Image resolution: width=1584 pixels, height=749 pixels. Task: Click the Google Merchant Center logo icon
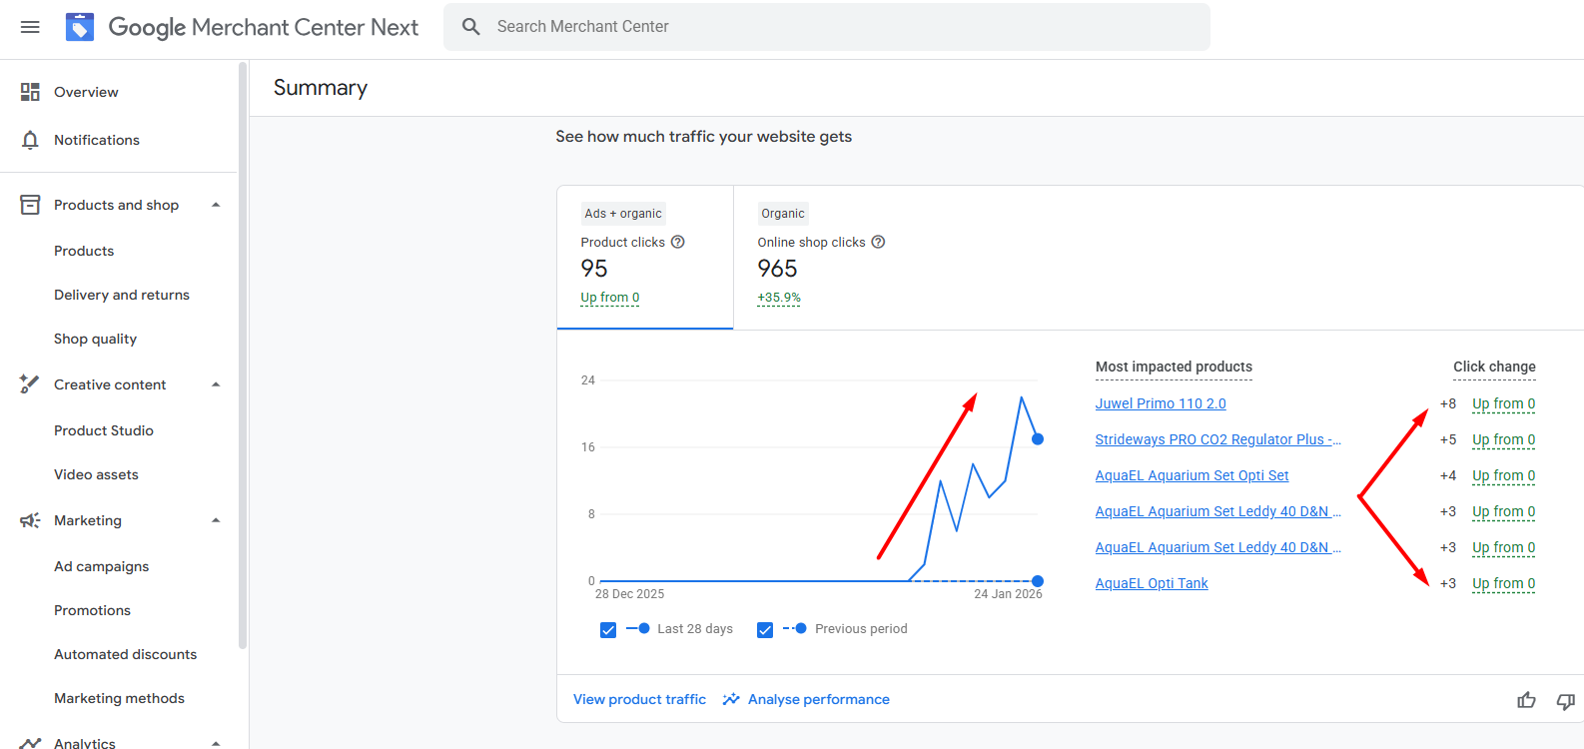pos(80,27)
